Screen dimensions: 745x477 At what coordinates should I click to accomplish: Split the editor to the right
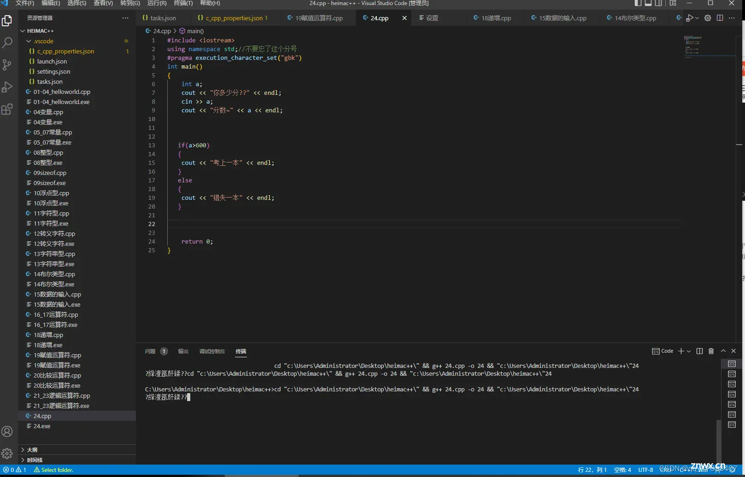point(720,18)
